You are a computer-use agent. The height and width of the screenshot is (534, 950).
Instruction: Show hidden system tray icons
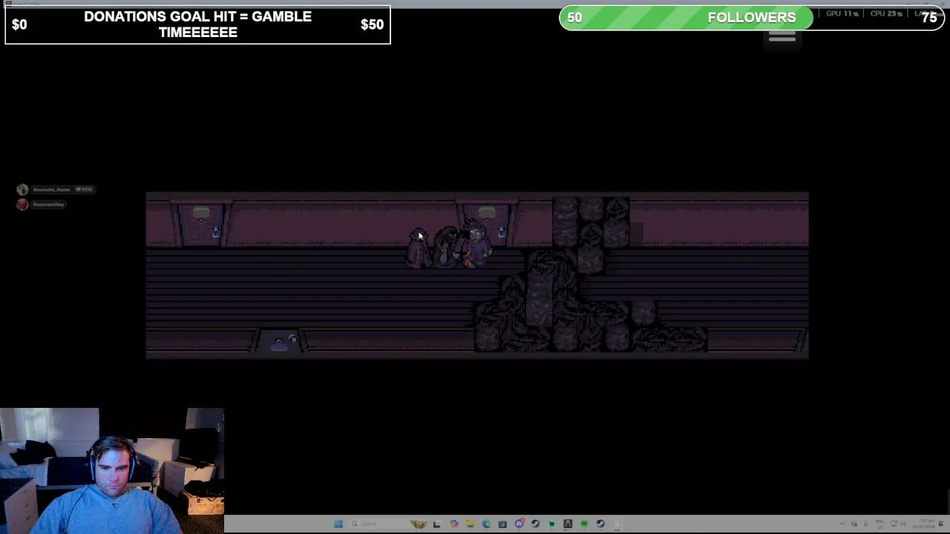pos(842,524)
